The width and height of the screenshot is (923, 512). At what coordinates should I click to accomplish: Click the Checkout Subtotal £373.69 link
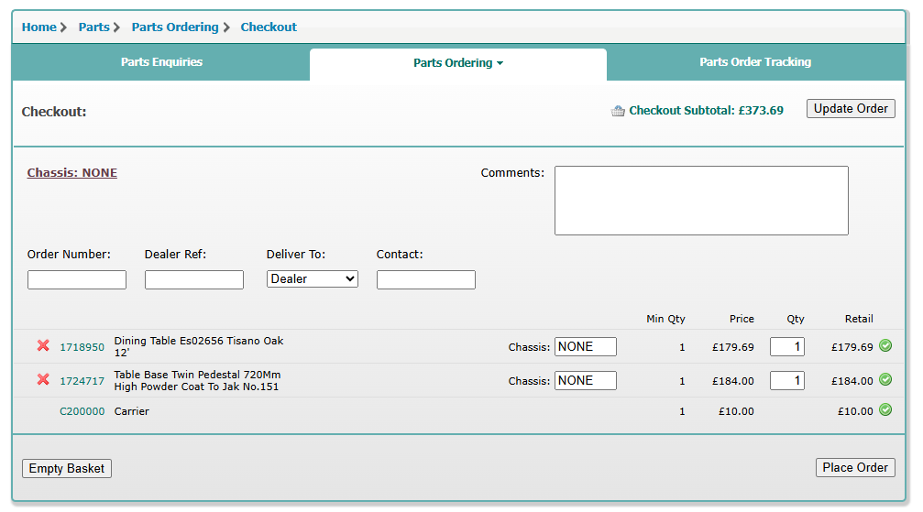706,111
